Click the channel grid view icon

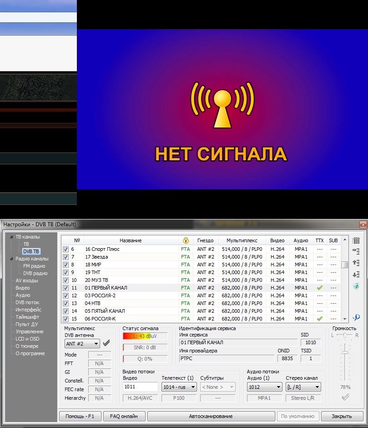356,241
